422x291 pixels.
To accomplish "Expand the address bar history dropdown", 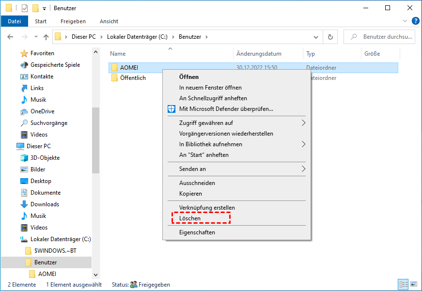I will tap(316, 37).
